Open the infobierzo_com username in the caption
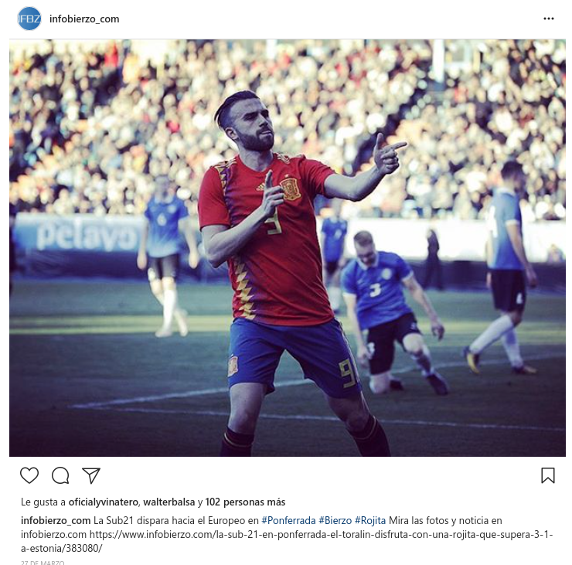572x565 pixels. click(x=56, y=520)
